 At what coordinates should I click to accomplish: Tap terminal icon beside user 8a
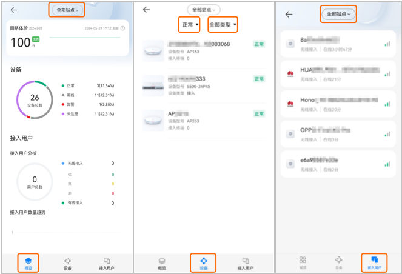[x=290, y=44]
